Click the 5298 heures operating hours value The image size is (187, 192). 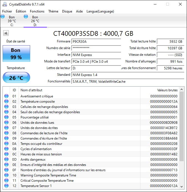pyautogui.click(x=171, y=68)
